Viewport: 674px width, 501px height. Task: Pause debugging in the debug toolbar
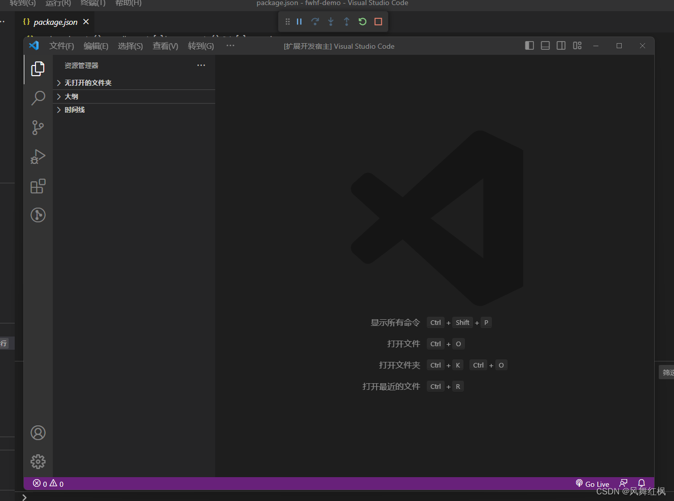pos(299,22)
